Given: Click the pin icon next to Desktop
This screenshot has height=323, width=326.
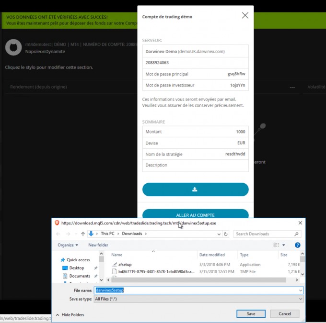Looking at the screenshot, I should [x=95, y=268].
